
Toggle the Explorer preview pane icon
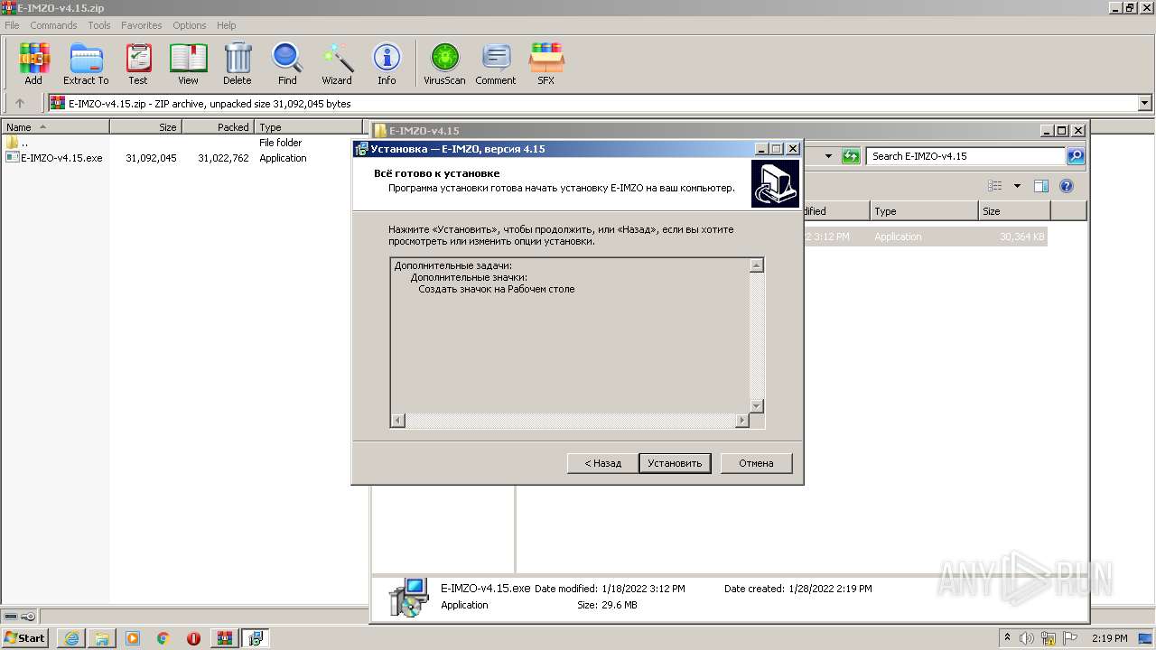click(1040, 186)
